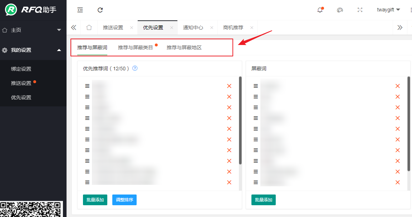Open the theme palette icon
The width and height of the screenshot is (412, 217).
(340, 10)
